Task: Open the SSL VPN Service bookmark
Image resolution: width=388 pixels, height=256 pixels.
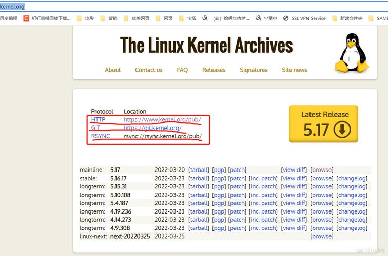Action: tap(305, 18)
